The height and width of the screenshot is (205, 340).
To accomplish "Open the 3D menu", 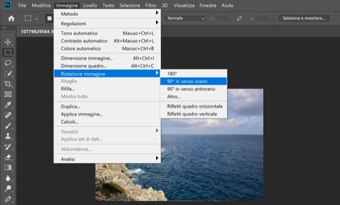I will (x=165, y=6).
